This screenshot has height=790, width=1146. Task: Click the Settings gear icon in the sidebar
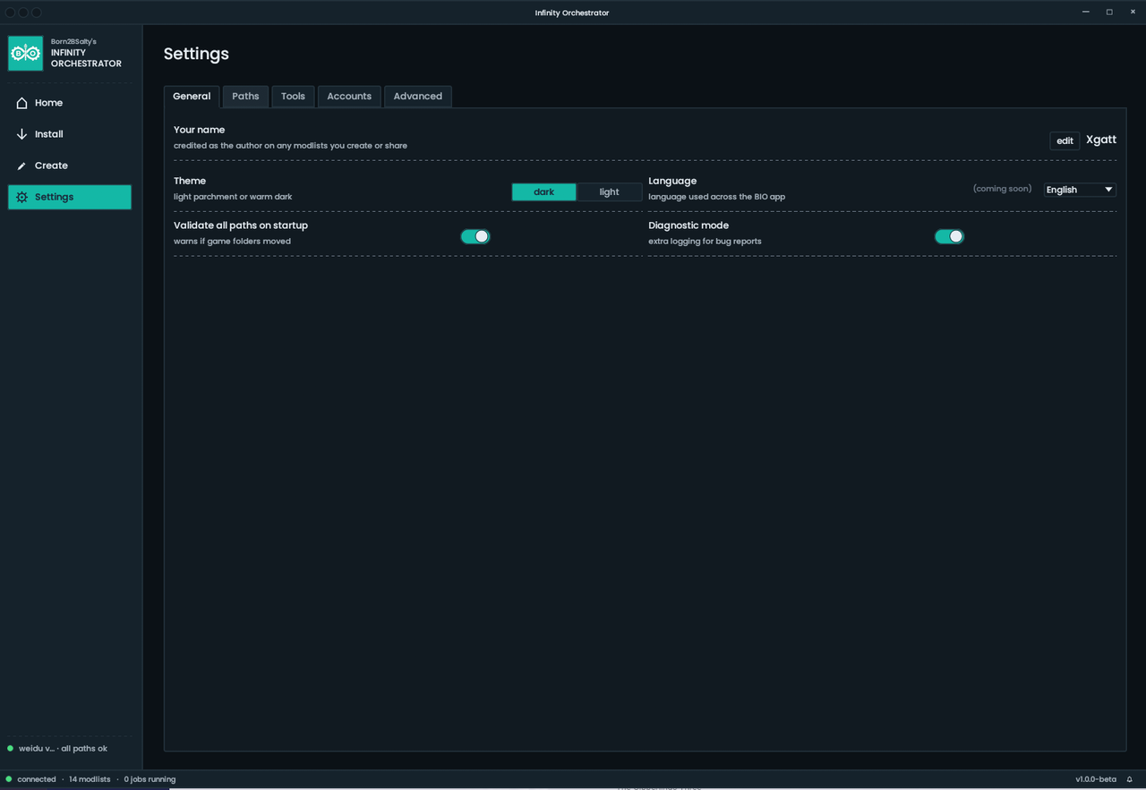click(x=21, y=197)
